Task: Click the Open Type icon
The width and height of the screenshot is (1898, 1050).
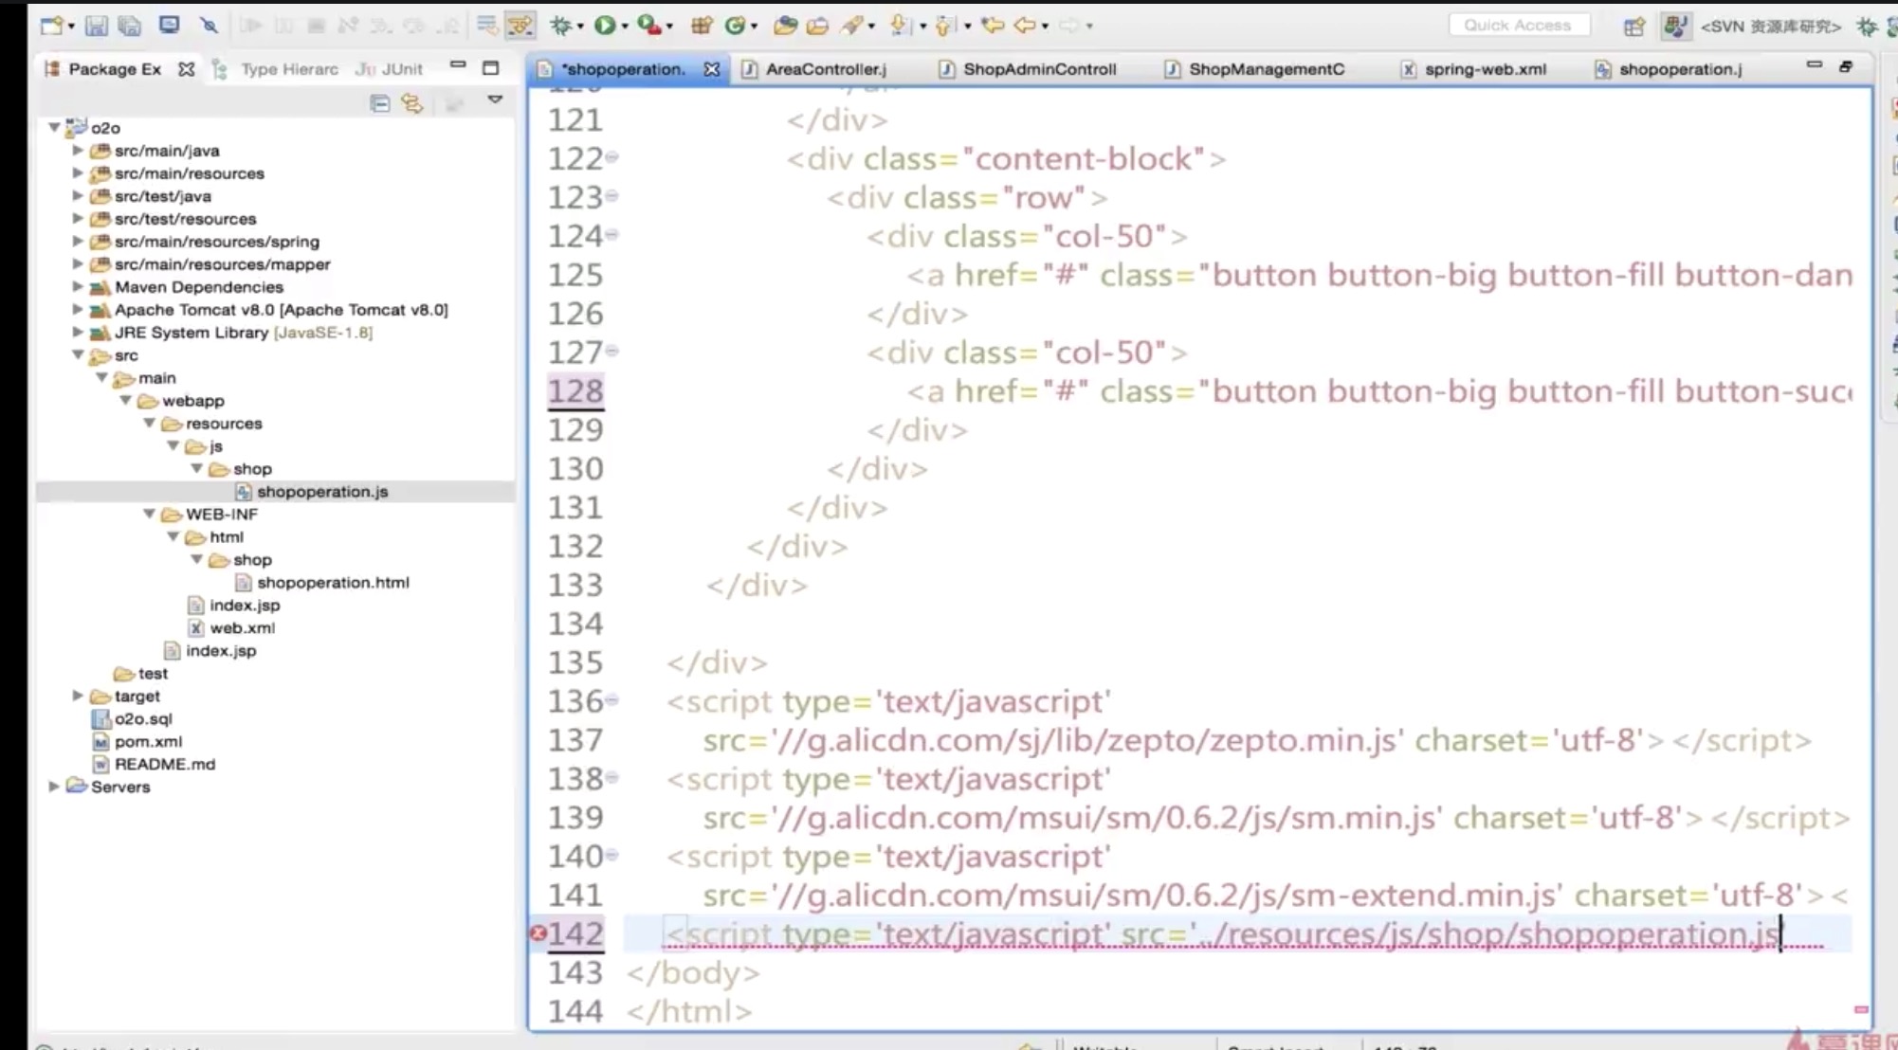Action: (784, 26)
